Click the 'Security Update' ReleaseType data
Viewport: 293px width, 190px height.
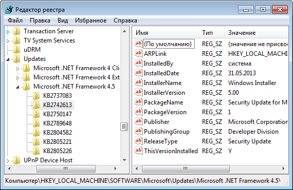pos(249,141)
